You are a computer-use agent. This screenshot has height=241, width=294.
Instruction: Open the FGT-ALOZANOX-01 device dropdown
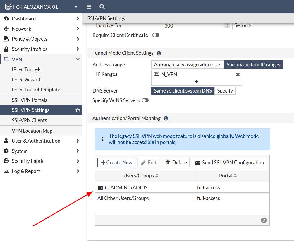click(x=76, y=7)
